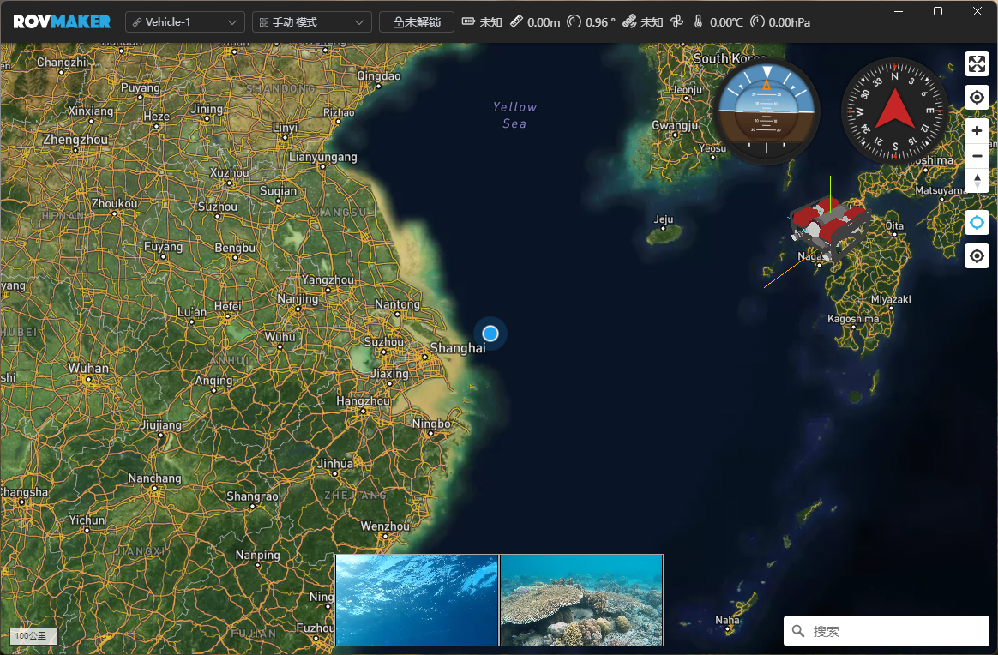Reset map bearing to north
Screen dimensions: 998x655
[x=977, y=181]
